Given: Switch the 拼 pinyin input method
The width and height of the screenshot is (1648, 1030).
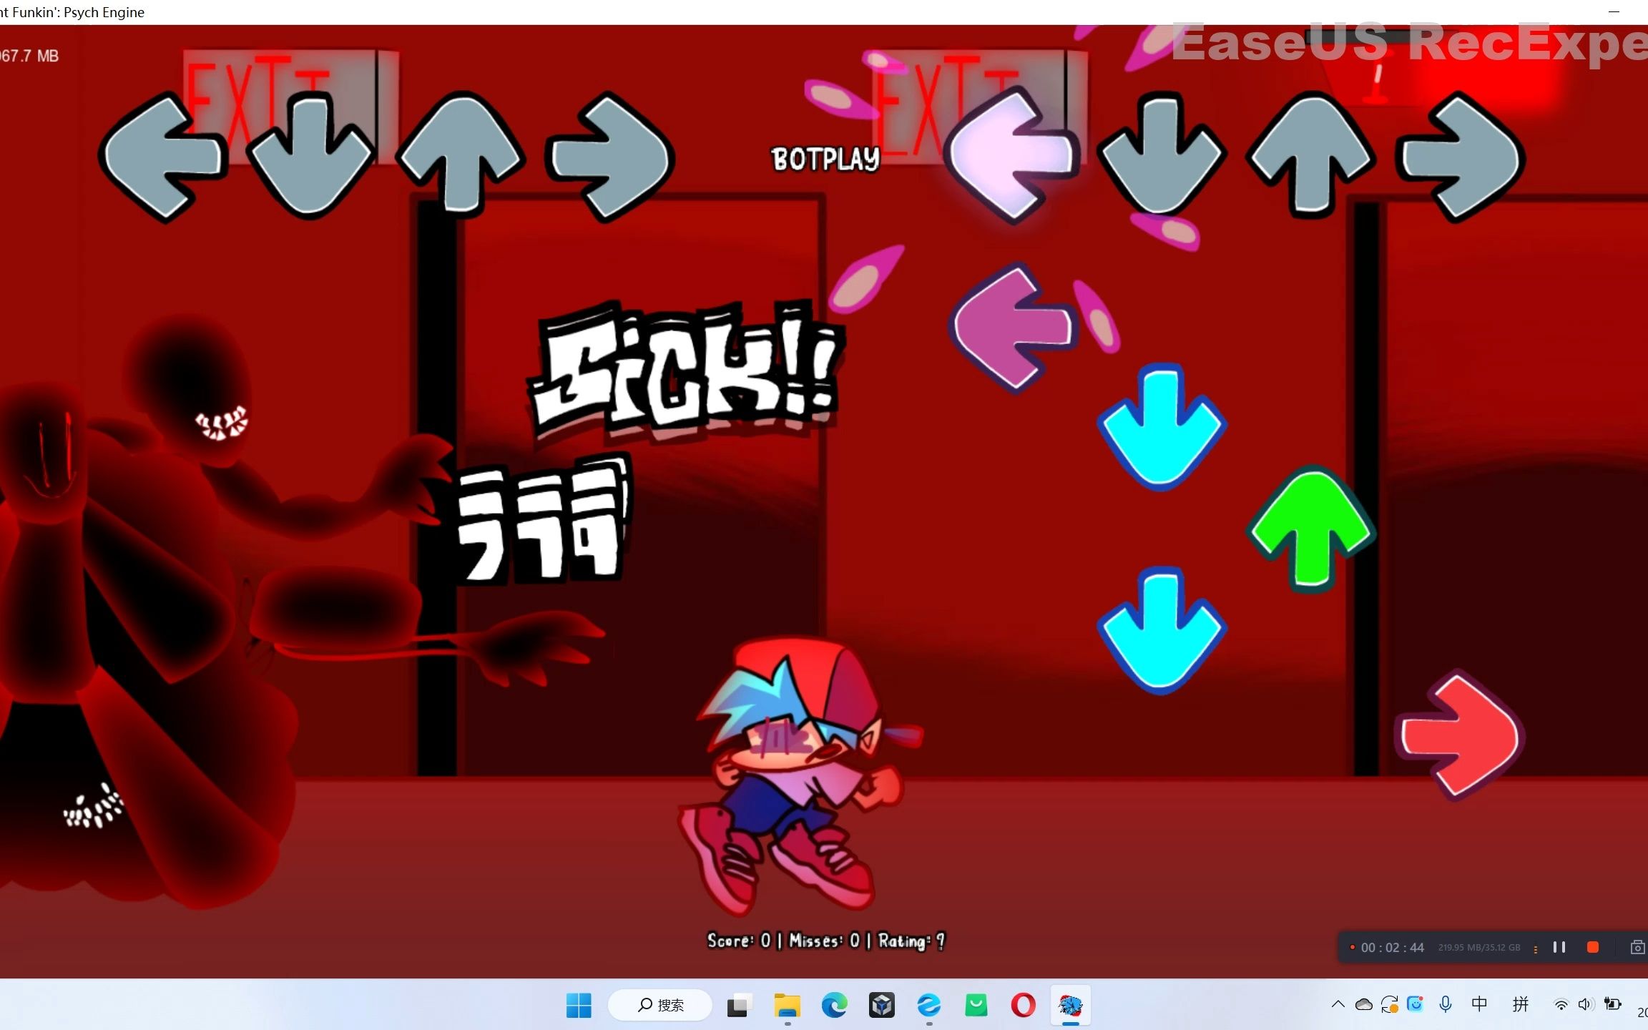Looking at the screenshot, I should [x=1521, y=1004].
